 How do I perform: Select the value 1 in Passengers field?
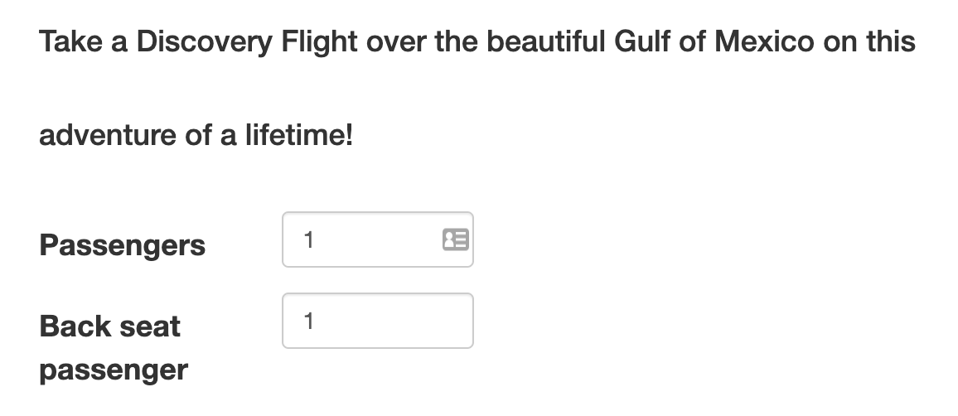[308, 240]
